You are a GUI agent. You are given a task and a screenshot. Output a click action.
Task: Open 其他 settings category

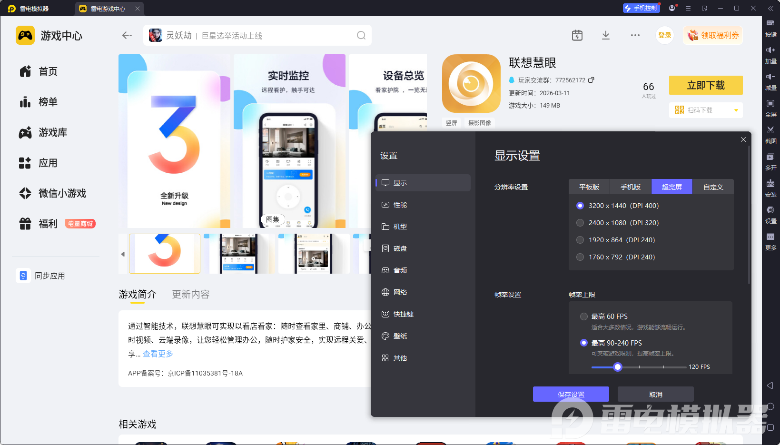click(x=423, y=358)
